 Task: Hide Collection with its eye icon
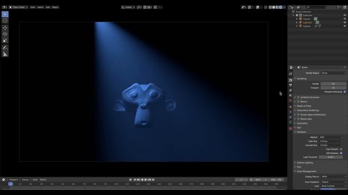pos(345,15)
